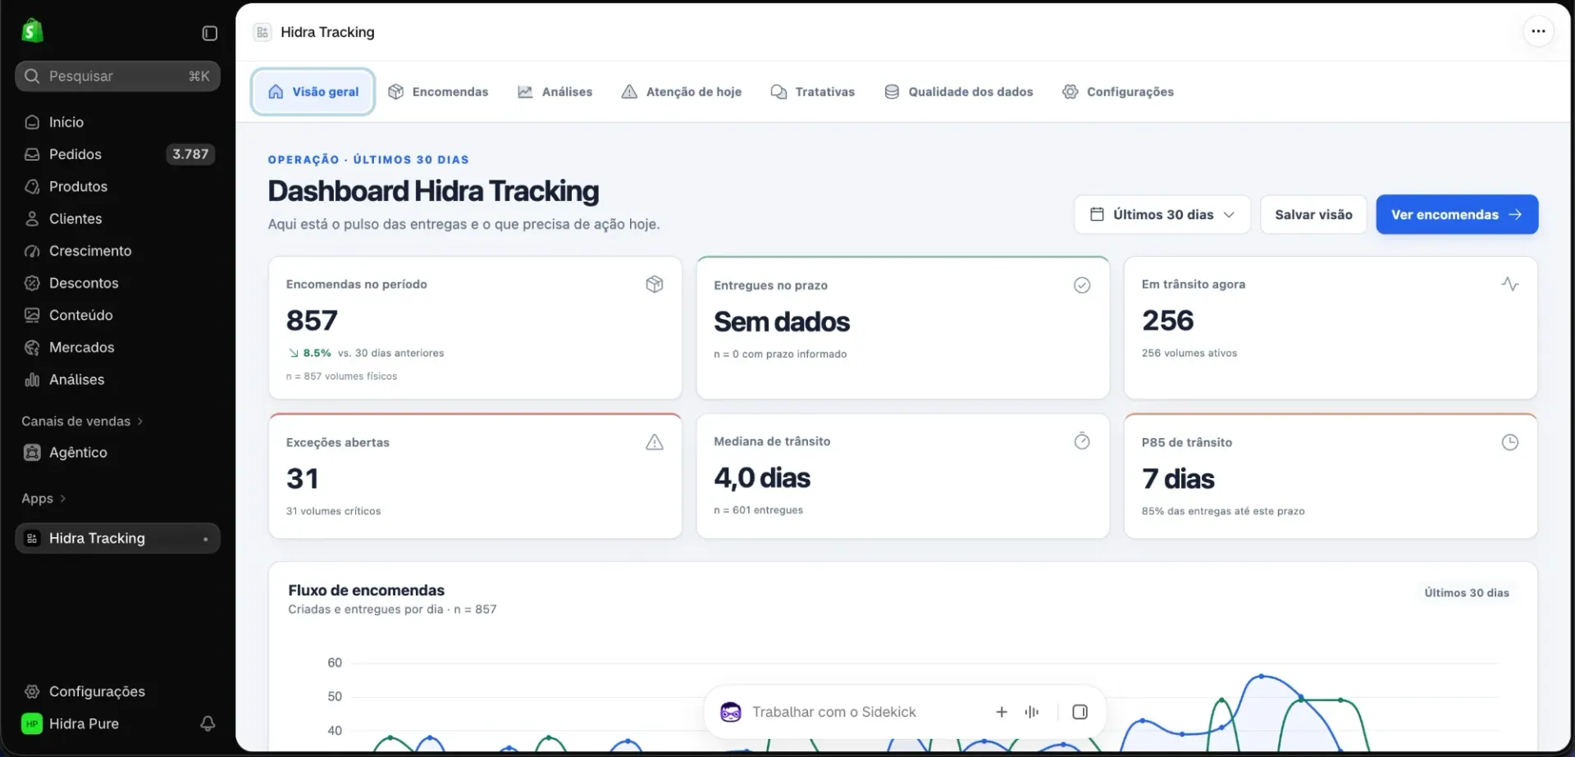Click the Trabalhar com o Sidekick input
This screenshot has width=1575, height=757.
(x=833, y=712)
